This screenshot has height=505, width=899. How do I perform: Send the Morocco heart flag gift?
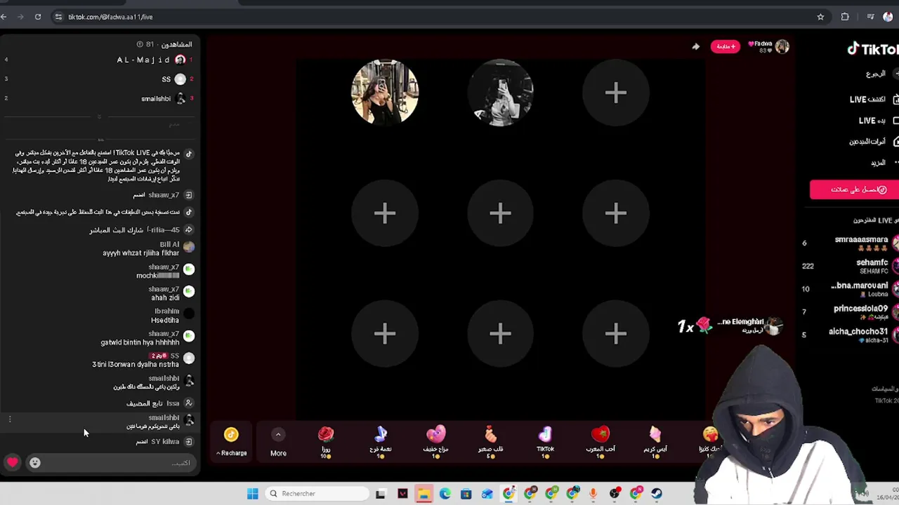pos(600,442)
